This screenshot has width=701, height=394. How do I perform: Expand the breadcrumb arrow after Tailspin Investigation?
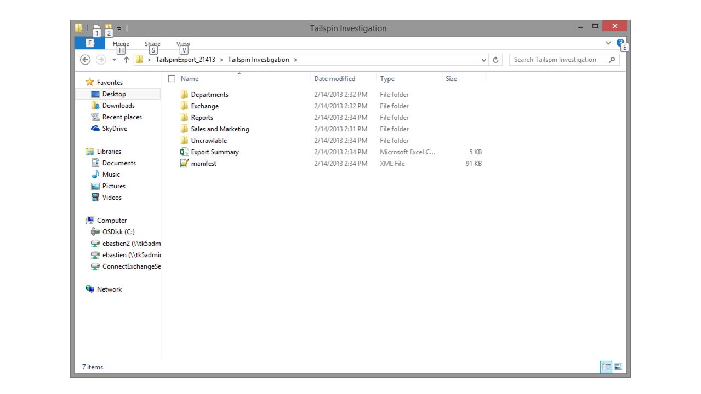click(x=295, y=60)
